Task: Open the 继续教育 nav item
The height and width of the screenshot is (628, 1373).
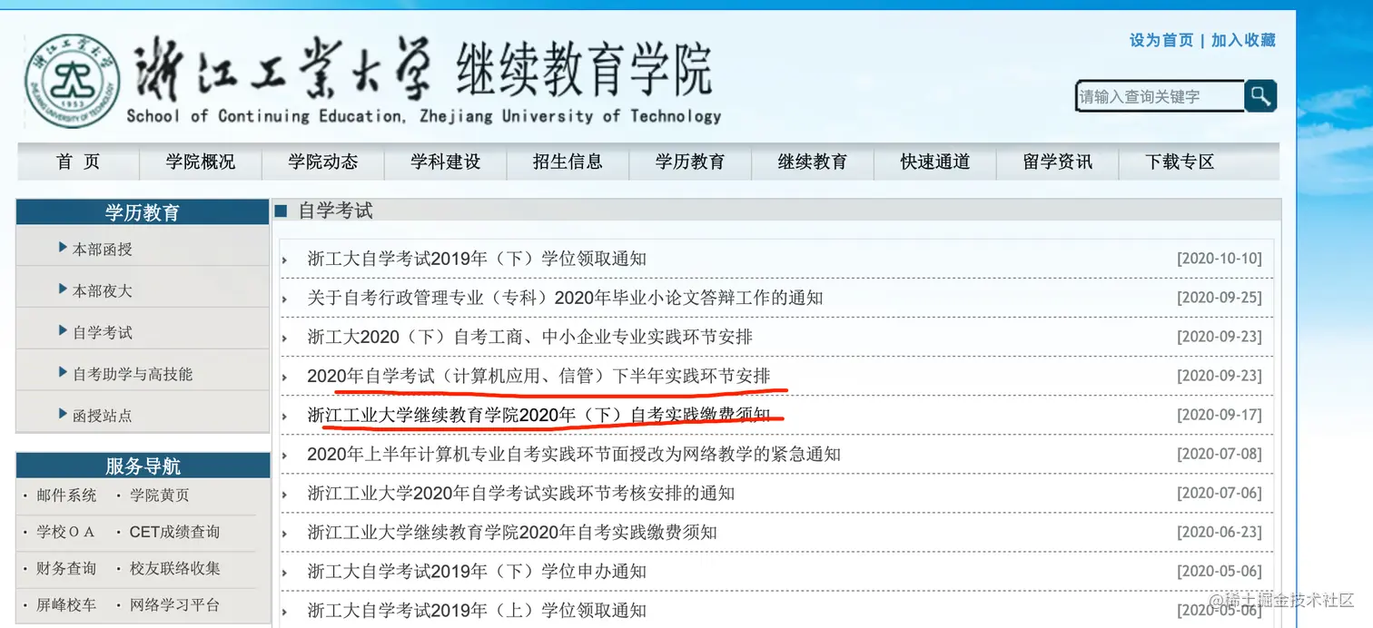Action: click(x=813, y=162)
